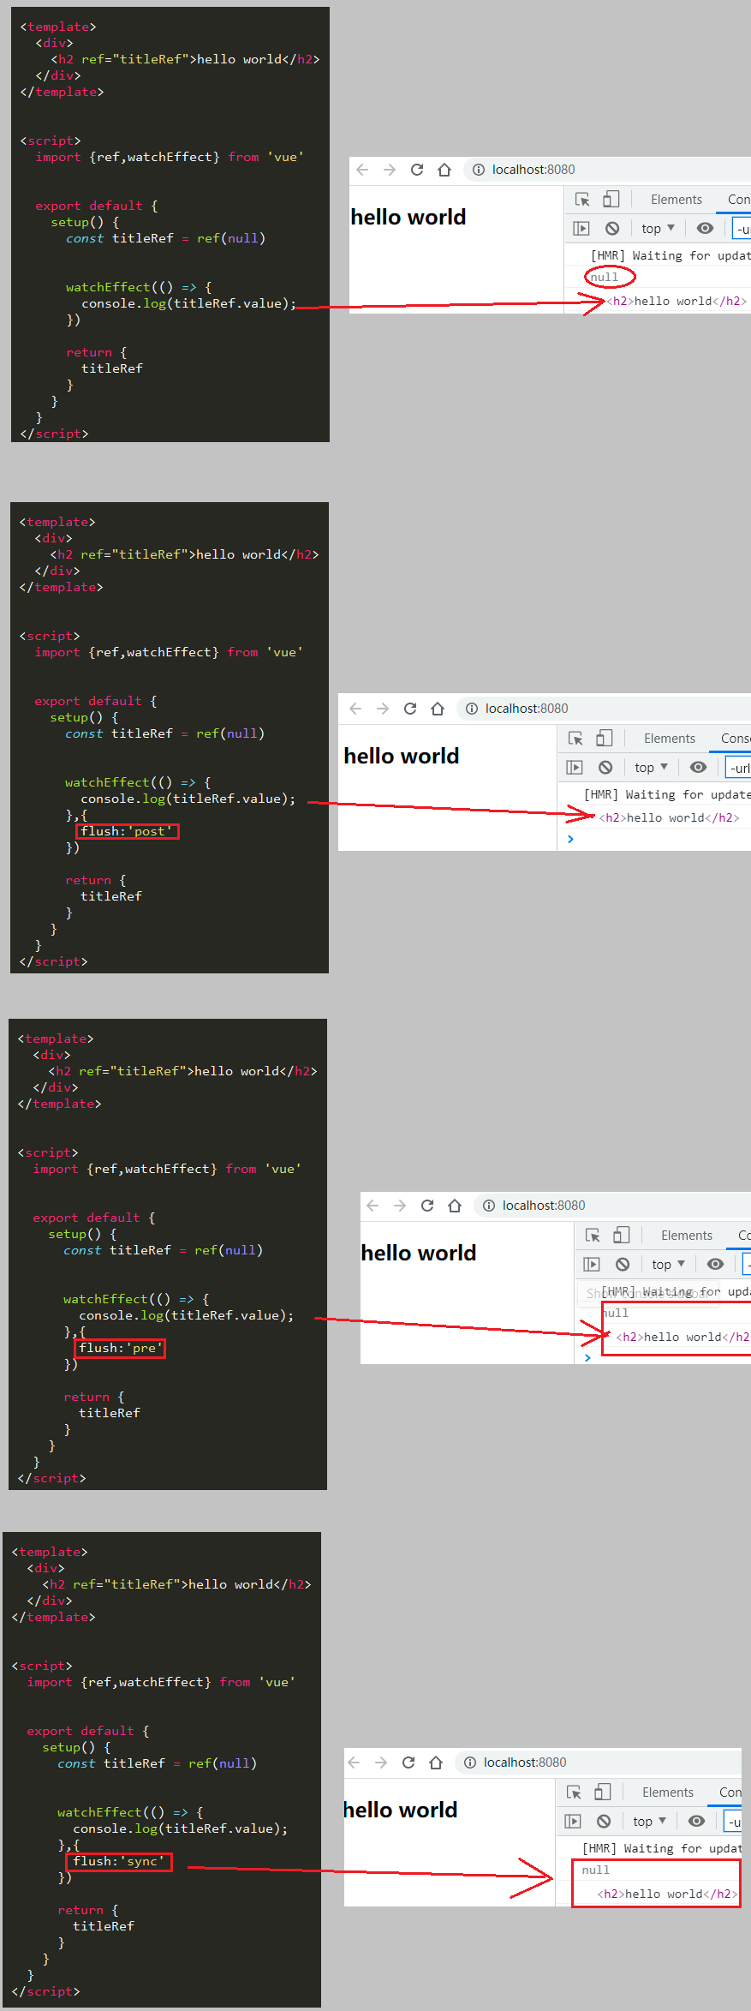The height and width of the screenshot is (2011, 751).
Task: Click localhost:8080 address in flush:'pre' browser
Action: click(544, 1206)
